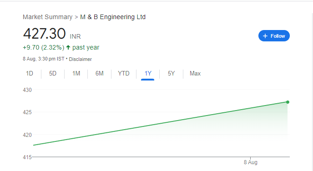Click the 420 y-axis label

tap(27, 135)
